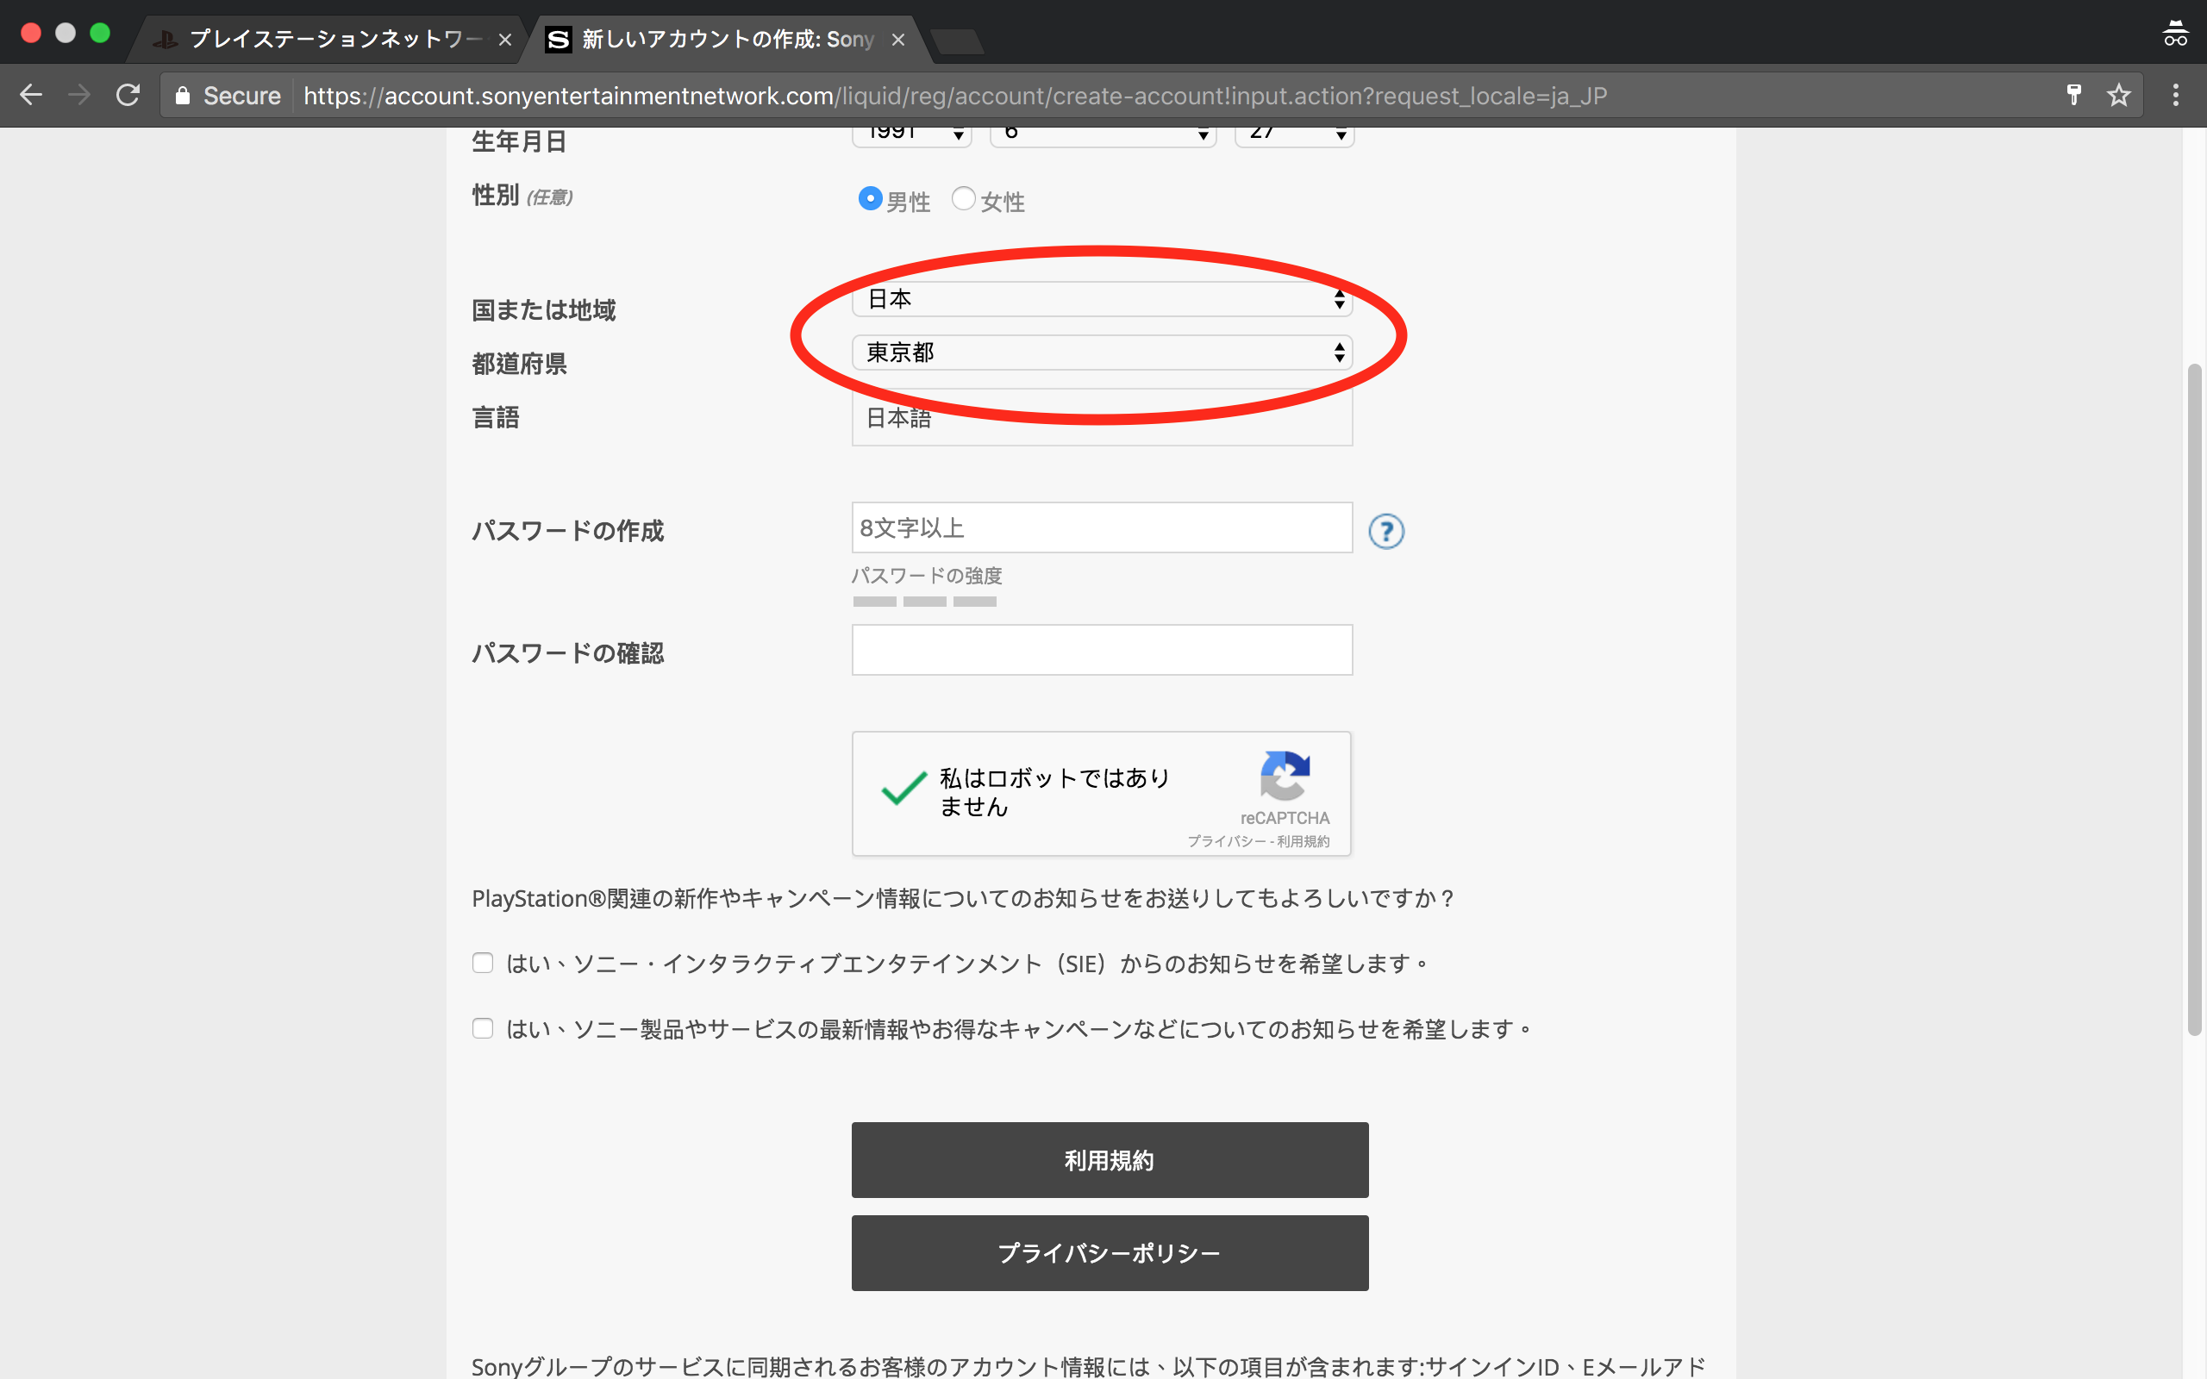Viewport: 2207px width, 1379px height.
Task: Switch to the プレイステーションネットワーク tab
Action: click(333, 40)
